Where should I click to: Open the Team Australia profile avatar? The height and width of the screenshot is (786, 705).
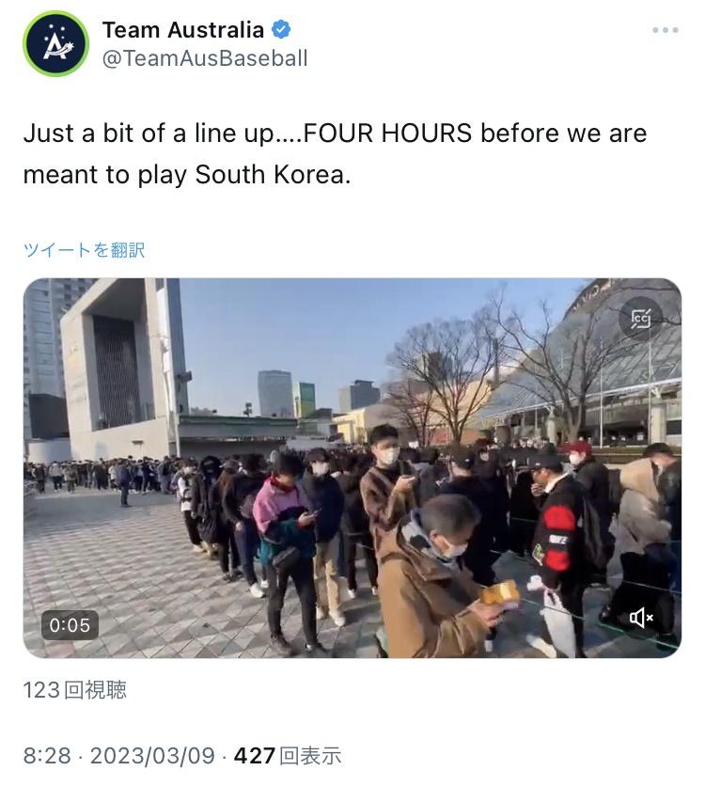55,43
